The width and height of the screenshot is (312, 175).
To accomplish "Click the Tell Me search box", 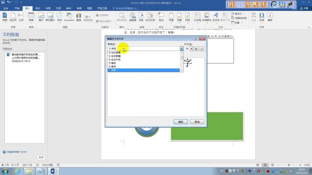I will pyautogui.click(x=126, y=9).
